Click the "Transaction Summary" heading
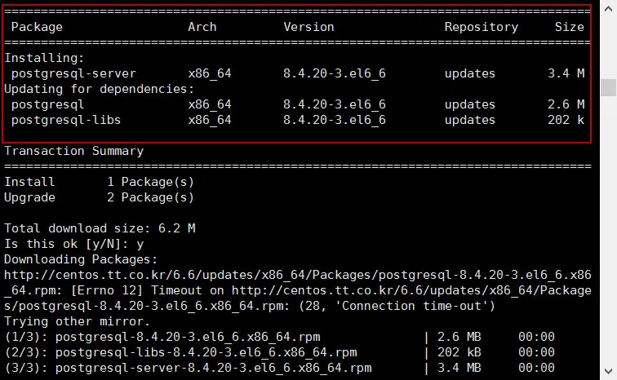Image resolution: width=617 pixels, height=380 pixels. [74, 152]
